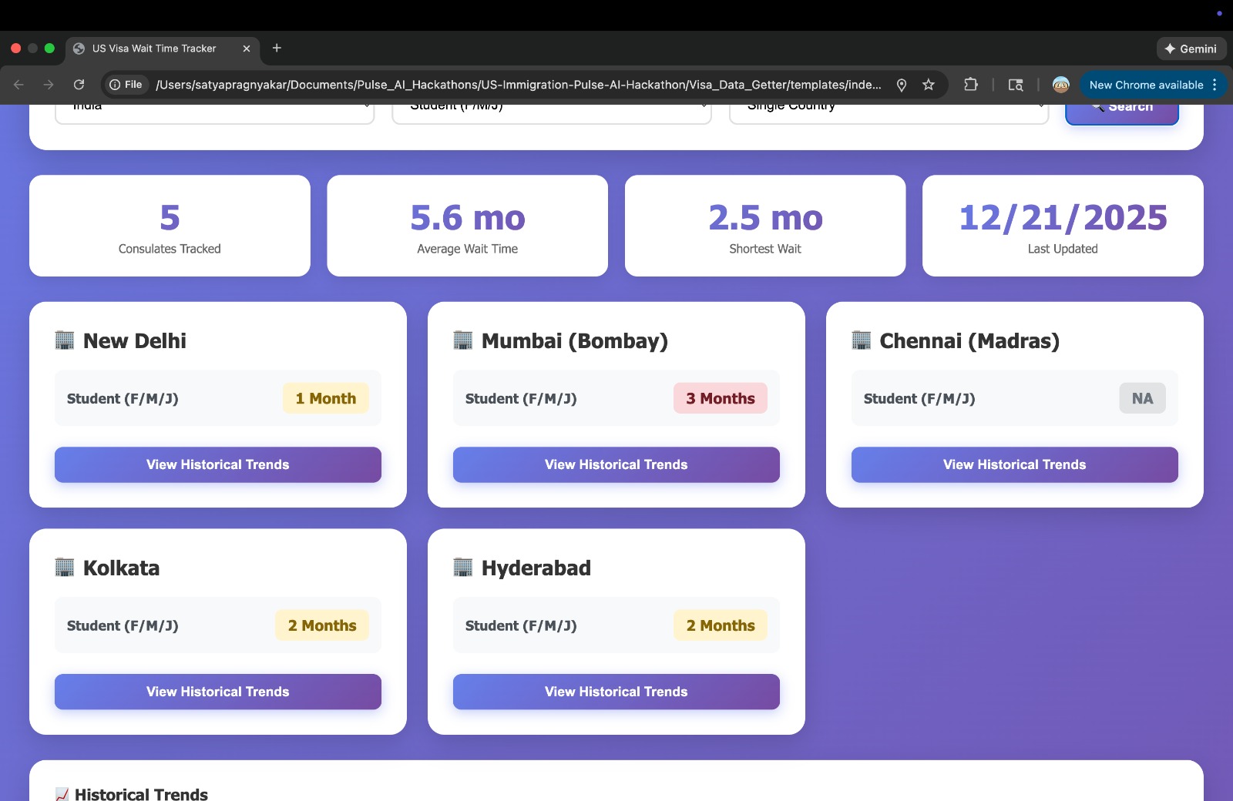Screen dimensions: 1233x801
Task: Click Student (F/M/J) label in New Delhi card
Action: point(123,399)
